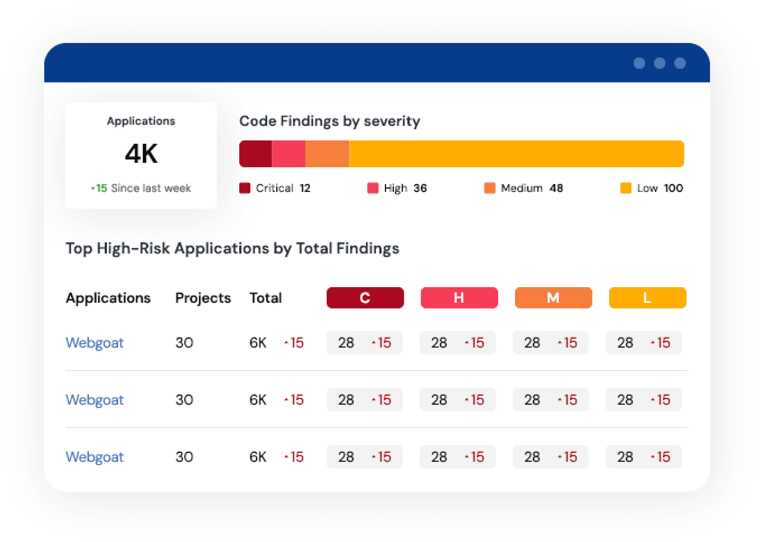Select the yellow Low bar segment
760x542 pixels.
coord(516,154)
